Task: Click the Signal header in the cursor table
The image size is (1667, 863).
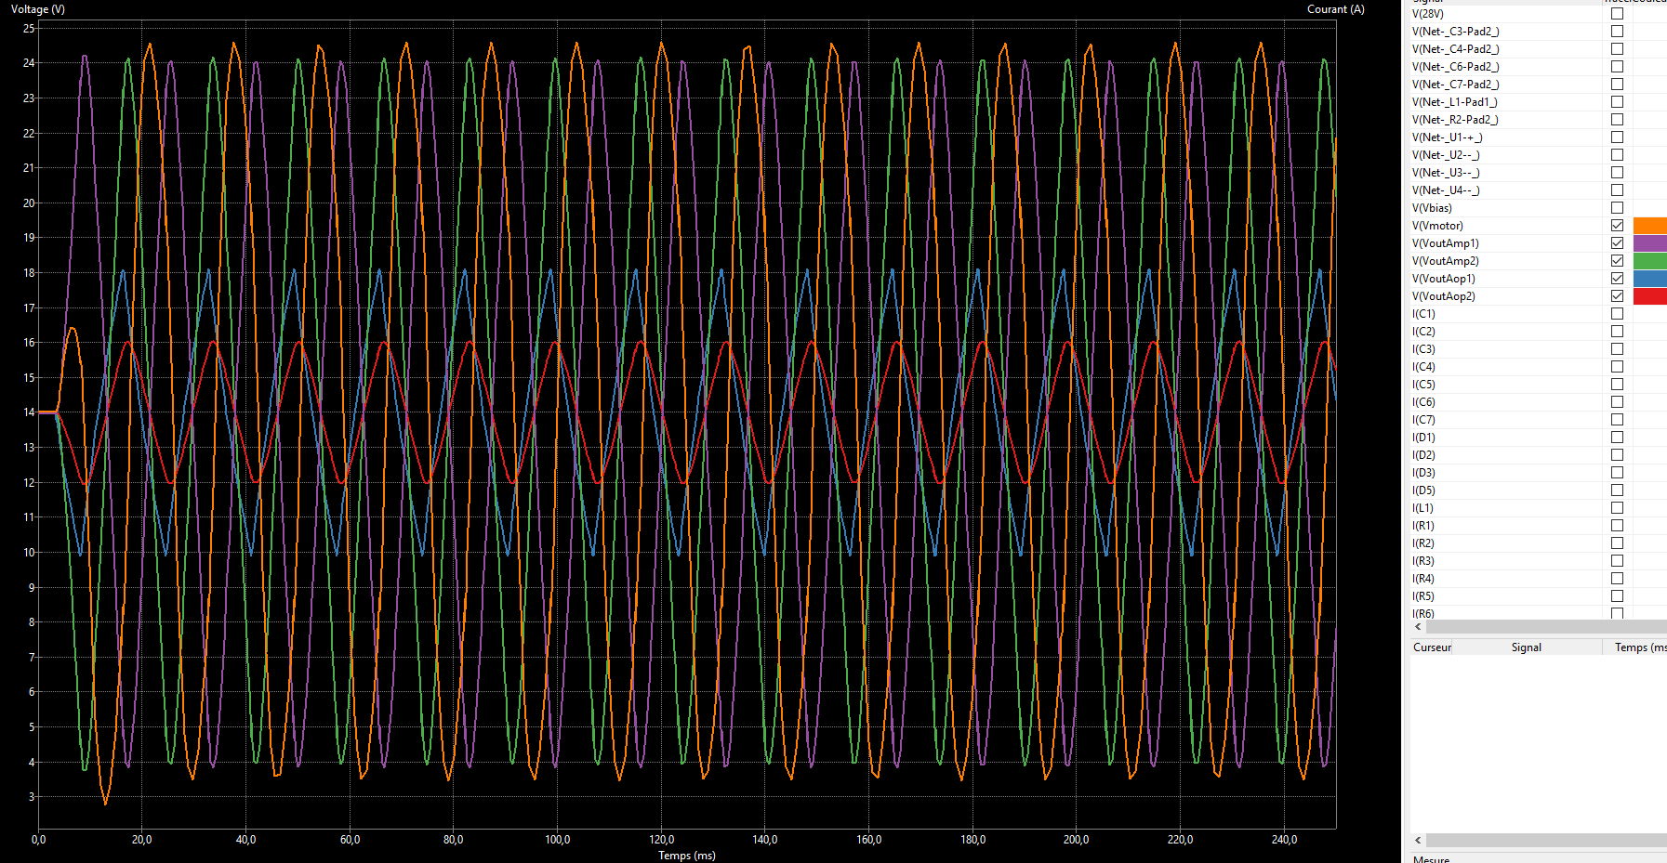Action: click(1527, 647)
